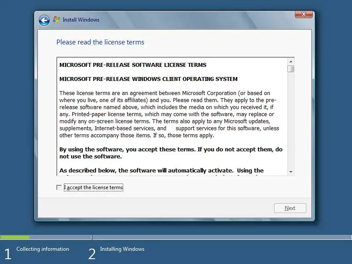
Task: Click 'MICROSOFT PRE-RELEASE WINDOWS CLIENT OPERATING SYSTEM' line
Action: pyautogui.click(x=148, y=79)
